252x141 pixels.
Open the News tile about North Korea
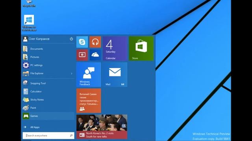(102, 127)
